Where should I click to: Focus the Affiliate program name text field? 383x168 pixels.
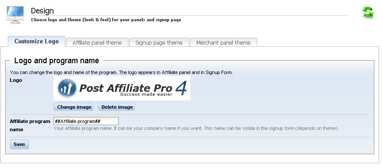tap(86, 121)
